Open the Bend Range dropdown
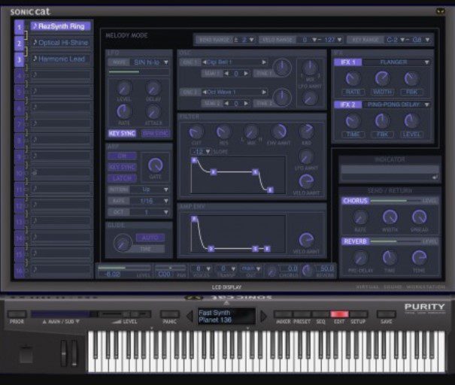The image size is (455, 385). click(244, 39)
